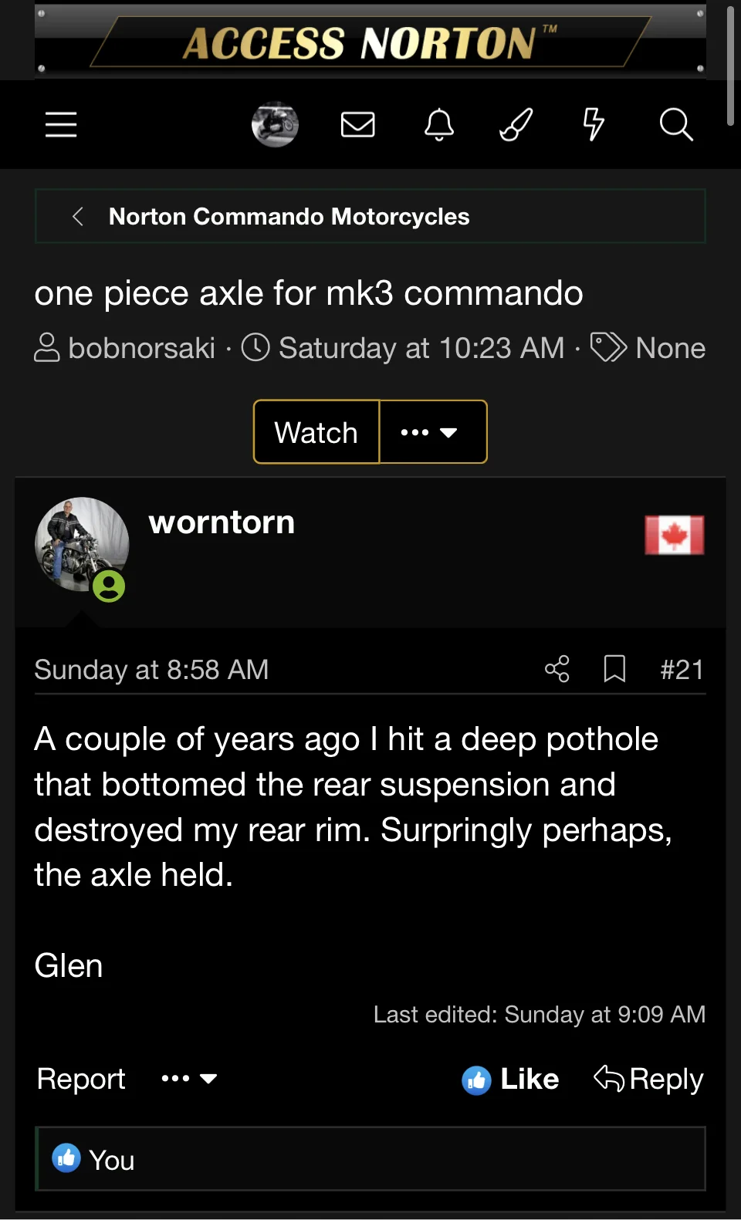The image size is (741, 1220).
Task: Bookmark this post by worntorn
Action: tap(614, 669)
